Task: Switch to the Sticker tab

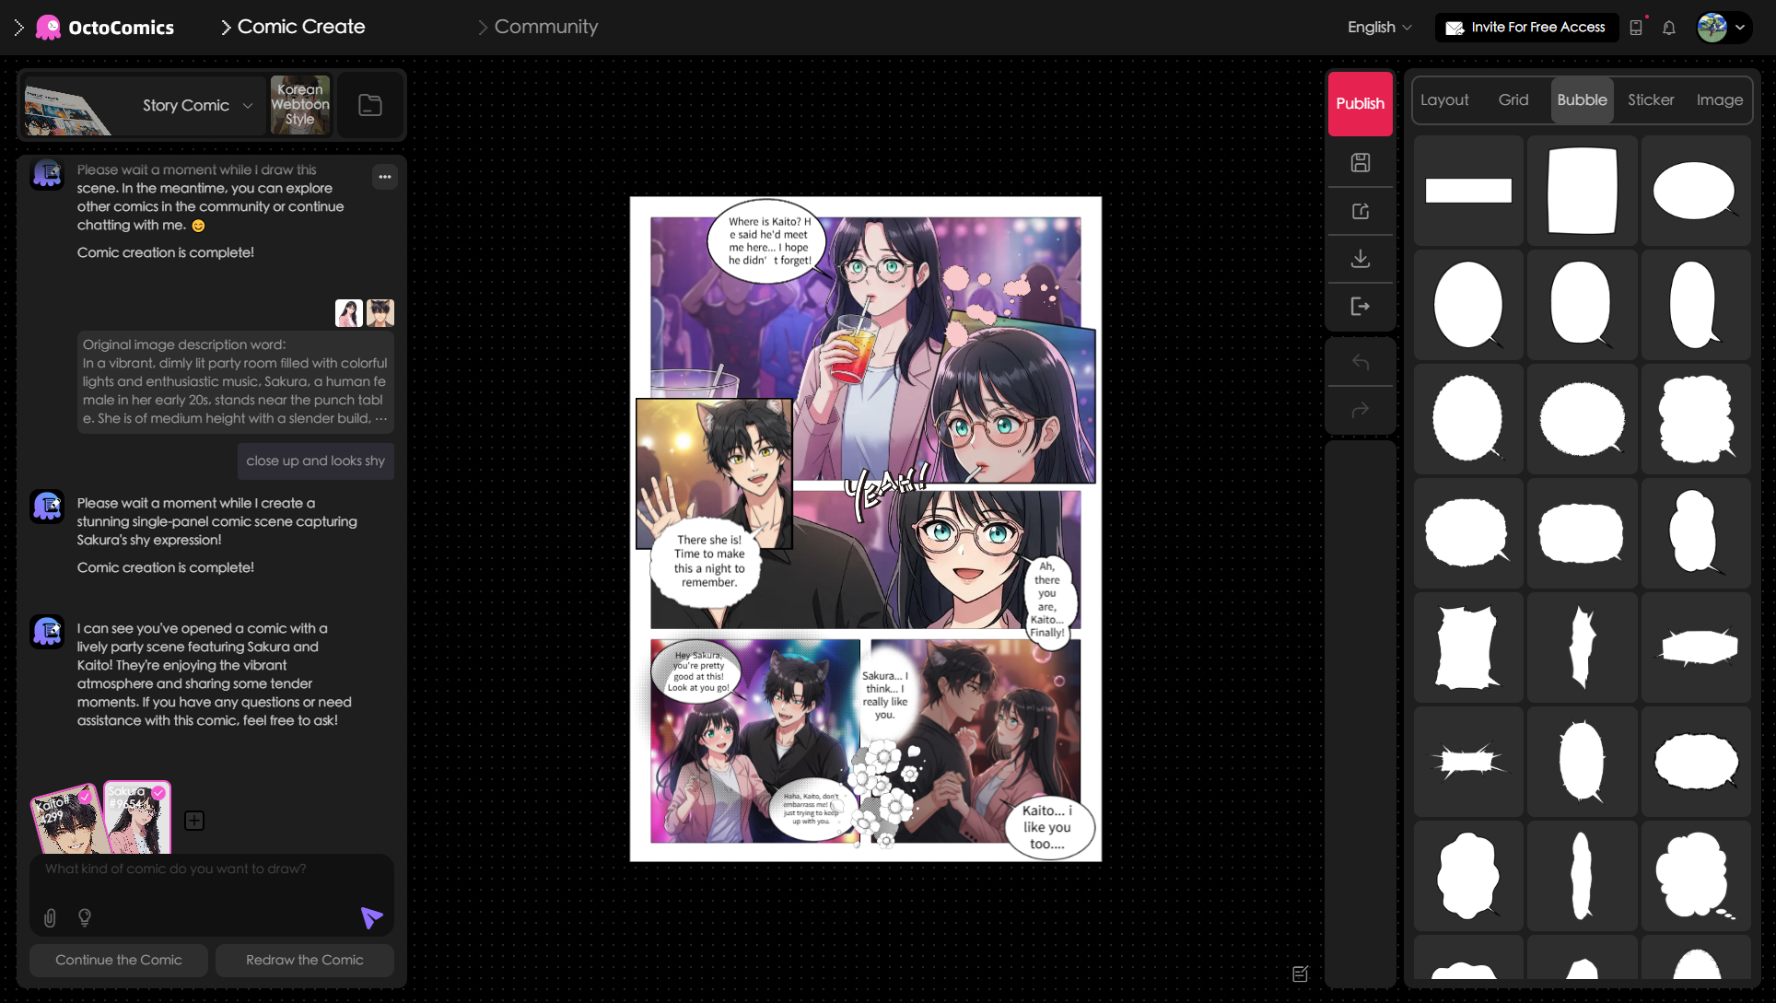Action: coord(1651,99)
